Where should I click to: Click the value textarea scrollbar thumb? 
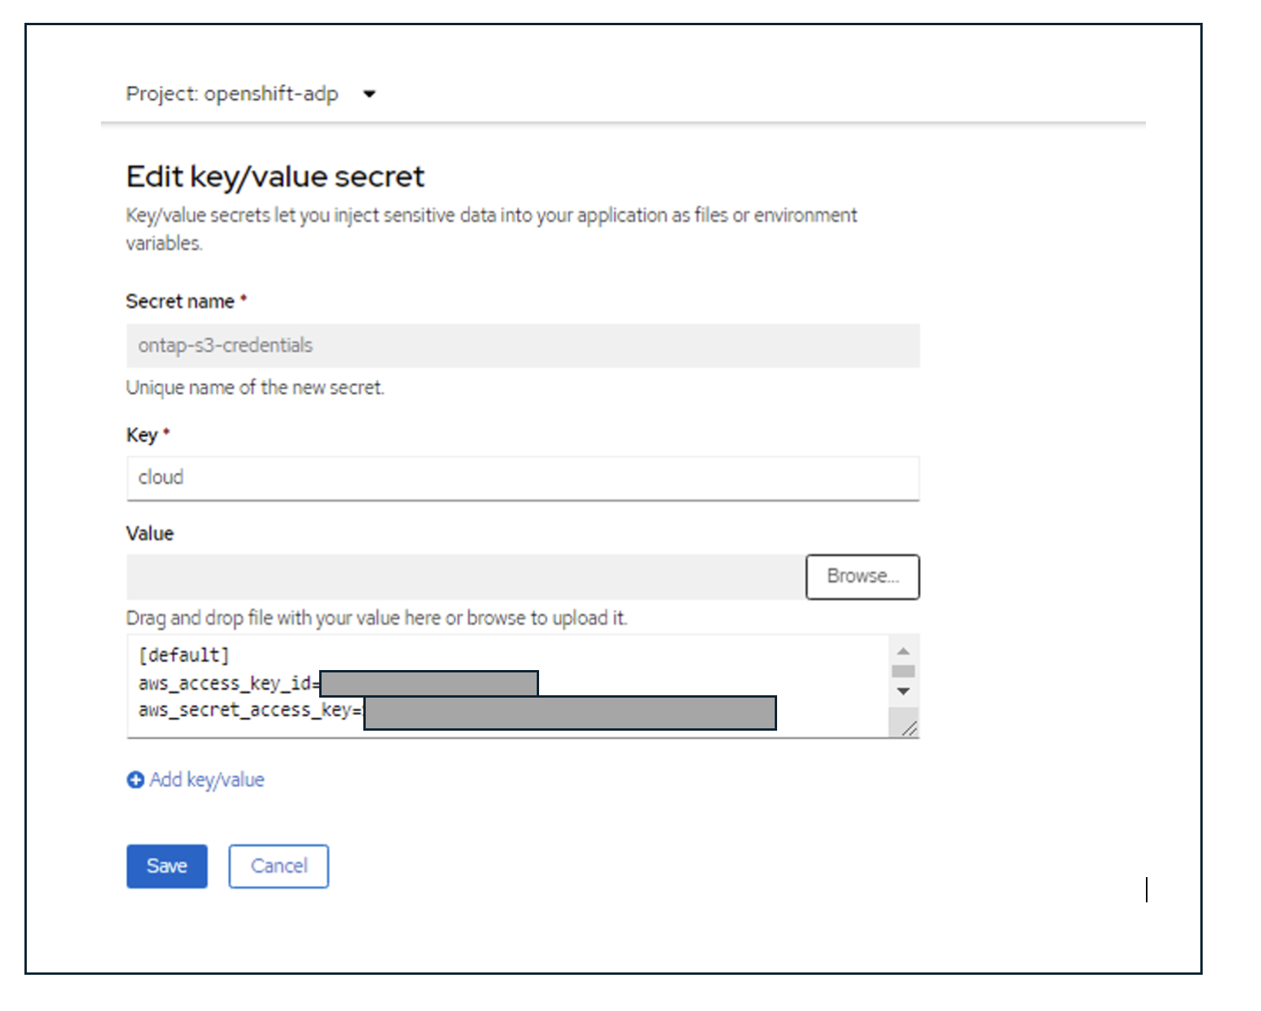click(x=903, y=672)
